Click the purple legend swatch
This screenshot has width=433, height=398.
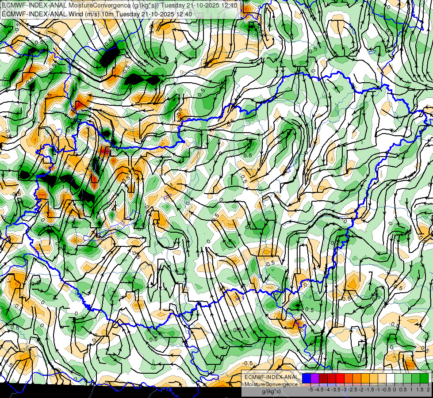click(315, 378)
